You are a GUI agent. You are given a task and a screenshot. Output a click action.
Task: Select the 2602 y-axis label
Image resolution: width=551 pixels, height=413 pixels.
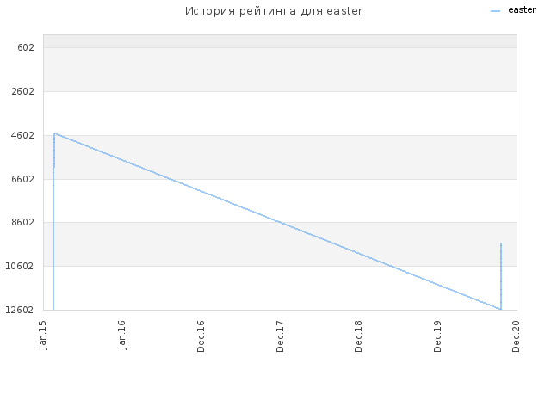tap(23, 91)
